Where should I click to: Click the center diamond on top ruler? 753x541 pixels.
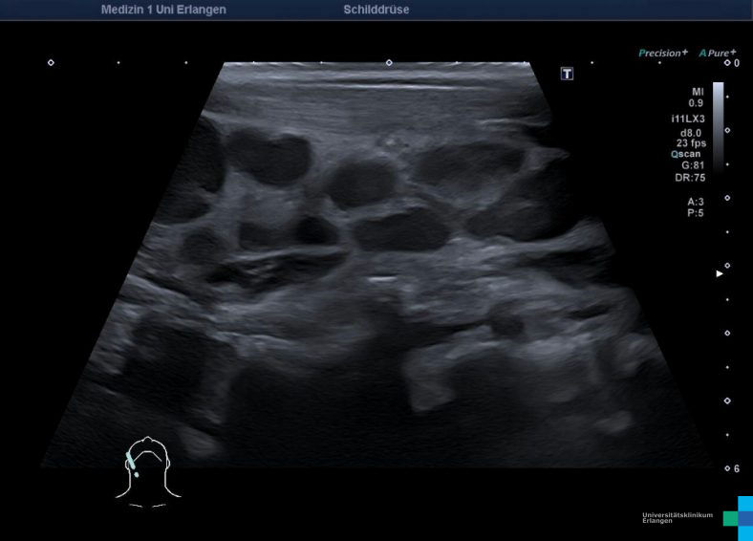pyautogui.click(x=389, y=63)
